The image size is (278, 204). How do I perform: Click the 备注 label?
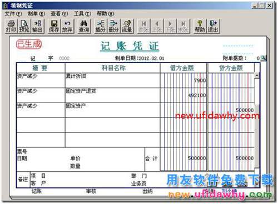click(x=23, y=179)
